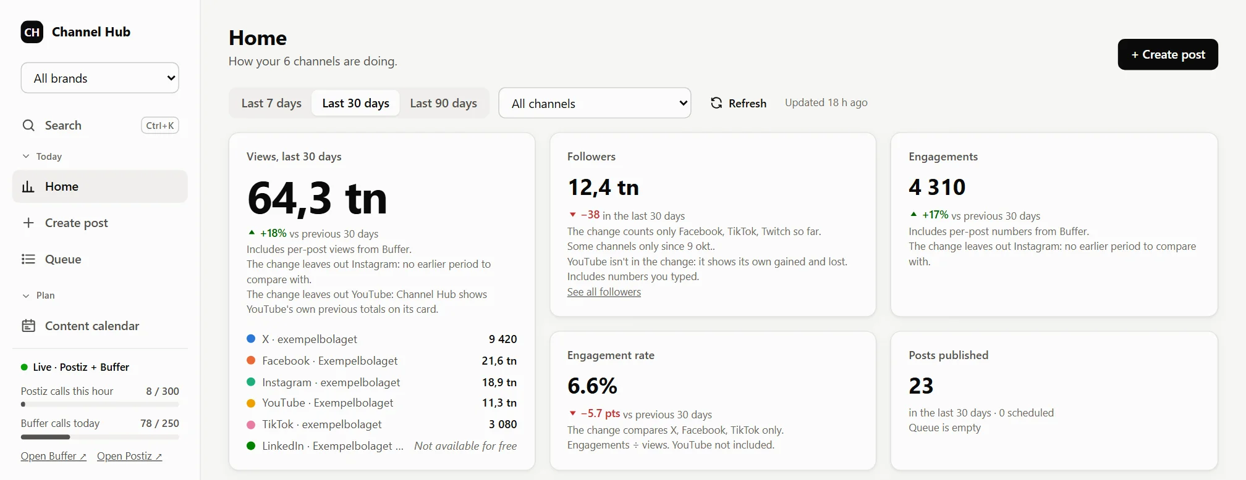
Task: Click the 'Updated 18 h ago' text
Action: pos(826,102)
